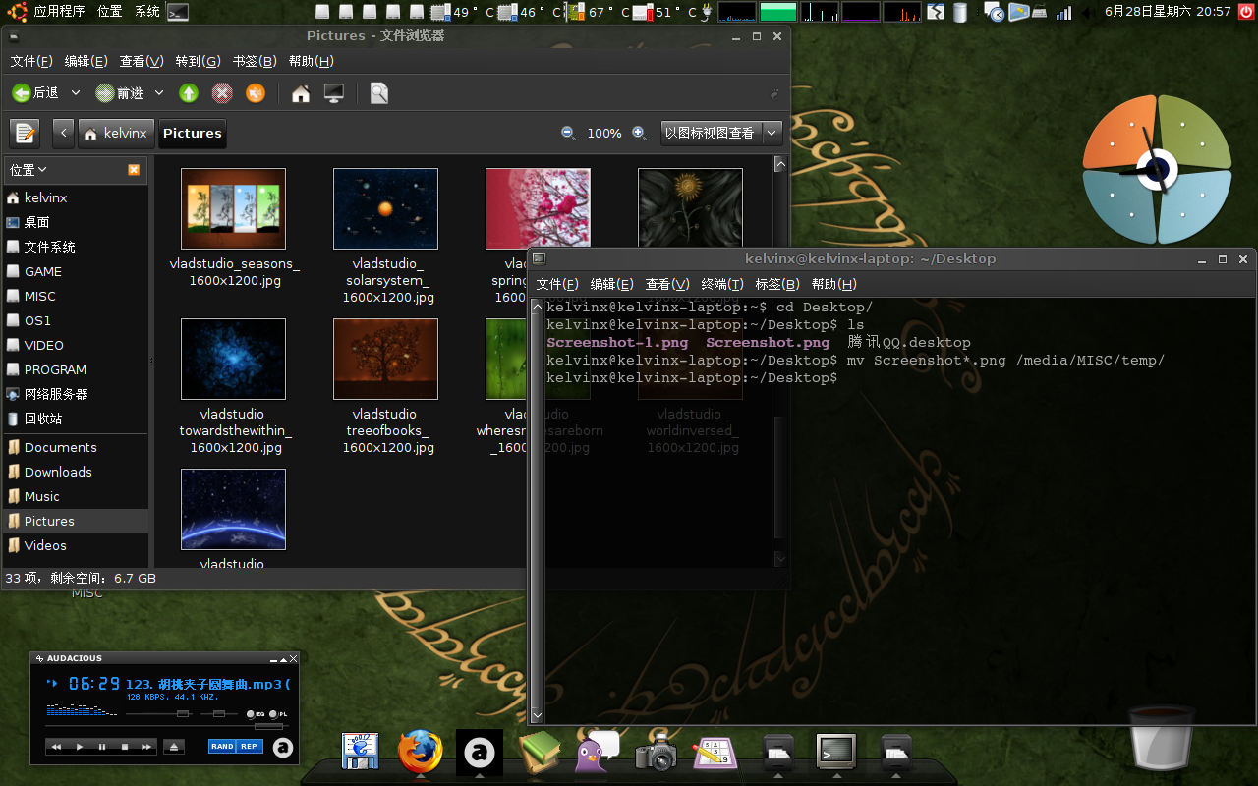This screenshot has width=1258, height=786.
Task: Open file browser 文件(F) menu
Action: [x=31, y=61]
